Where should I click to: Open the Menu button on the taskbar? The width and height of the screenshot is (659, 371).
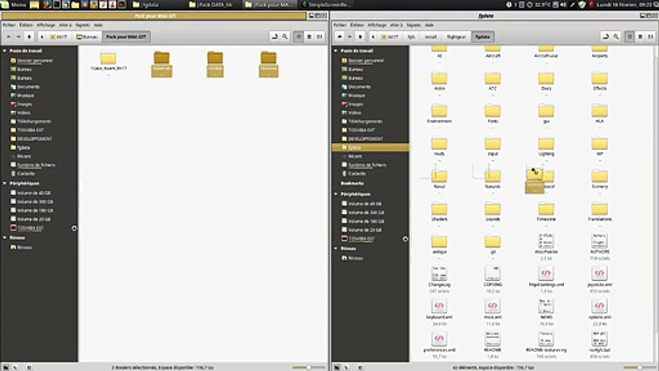(x=13, y=5)
